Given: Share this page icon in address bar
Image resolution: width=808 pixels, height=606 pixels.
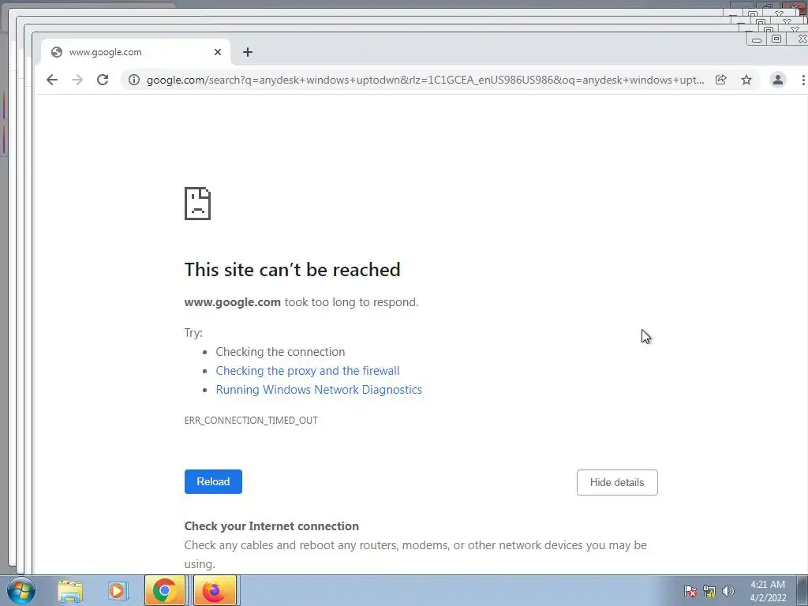Looking at the screenshot, I should [x=721, y=80].
